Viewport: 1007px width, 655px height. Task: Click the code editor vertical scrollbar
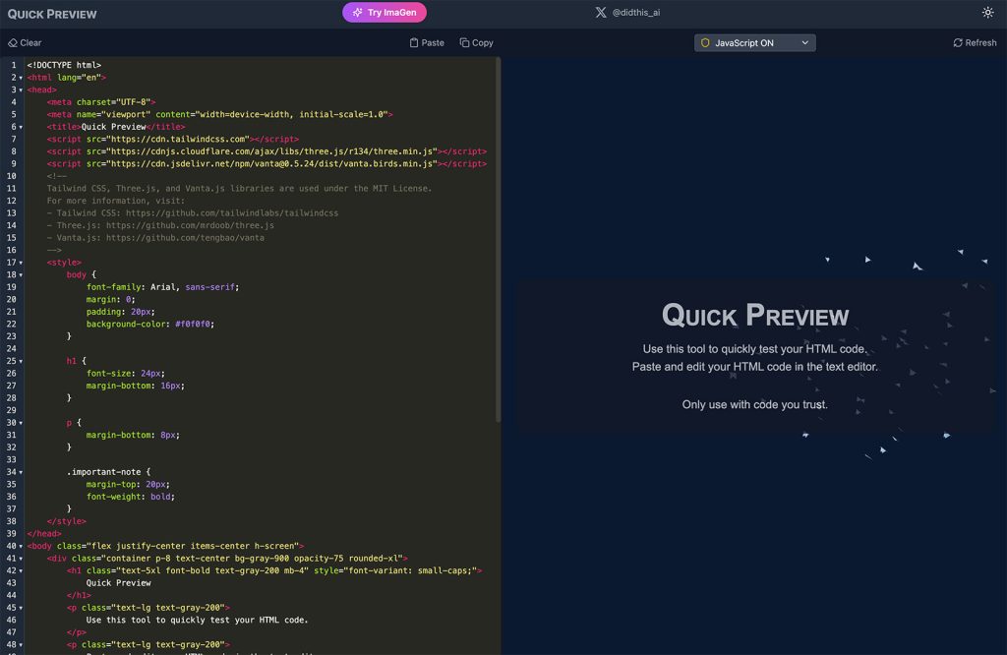(498, 240)
